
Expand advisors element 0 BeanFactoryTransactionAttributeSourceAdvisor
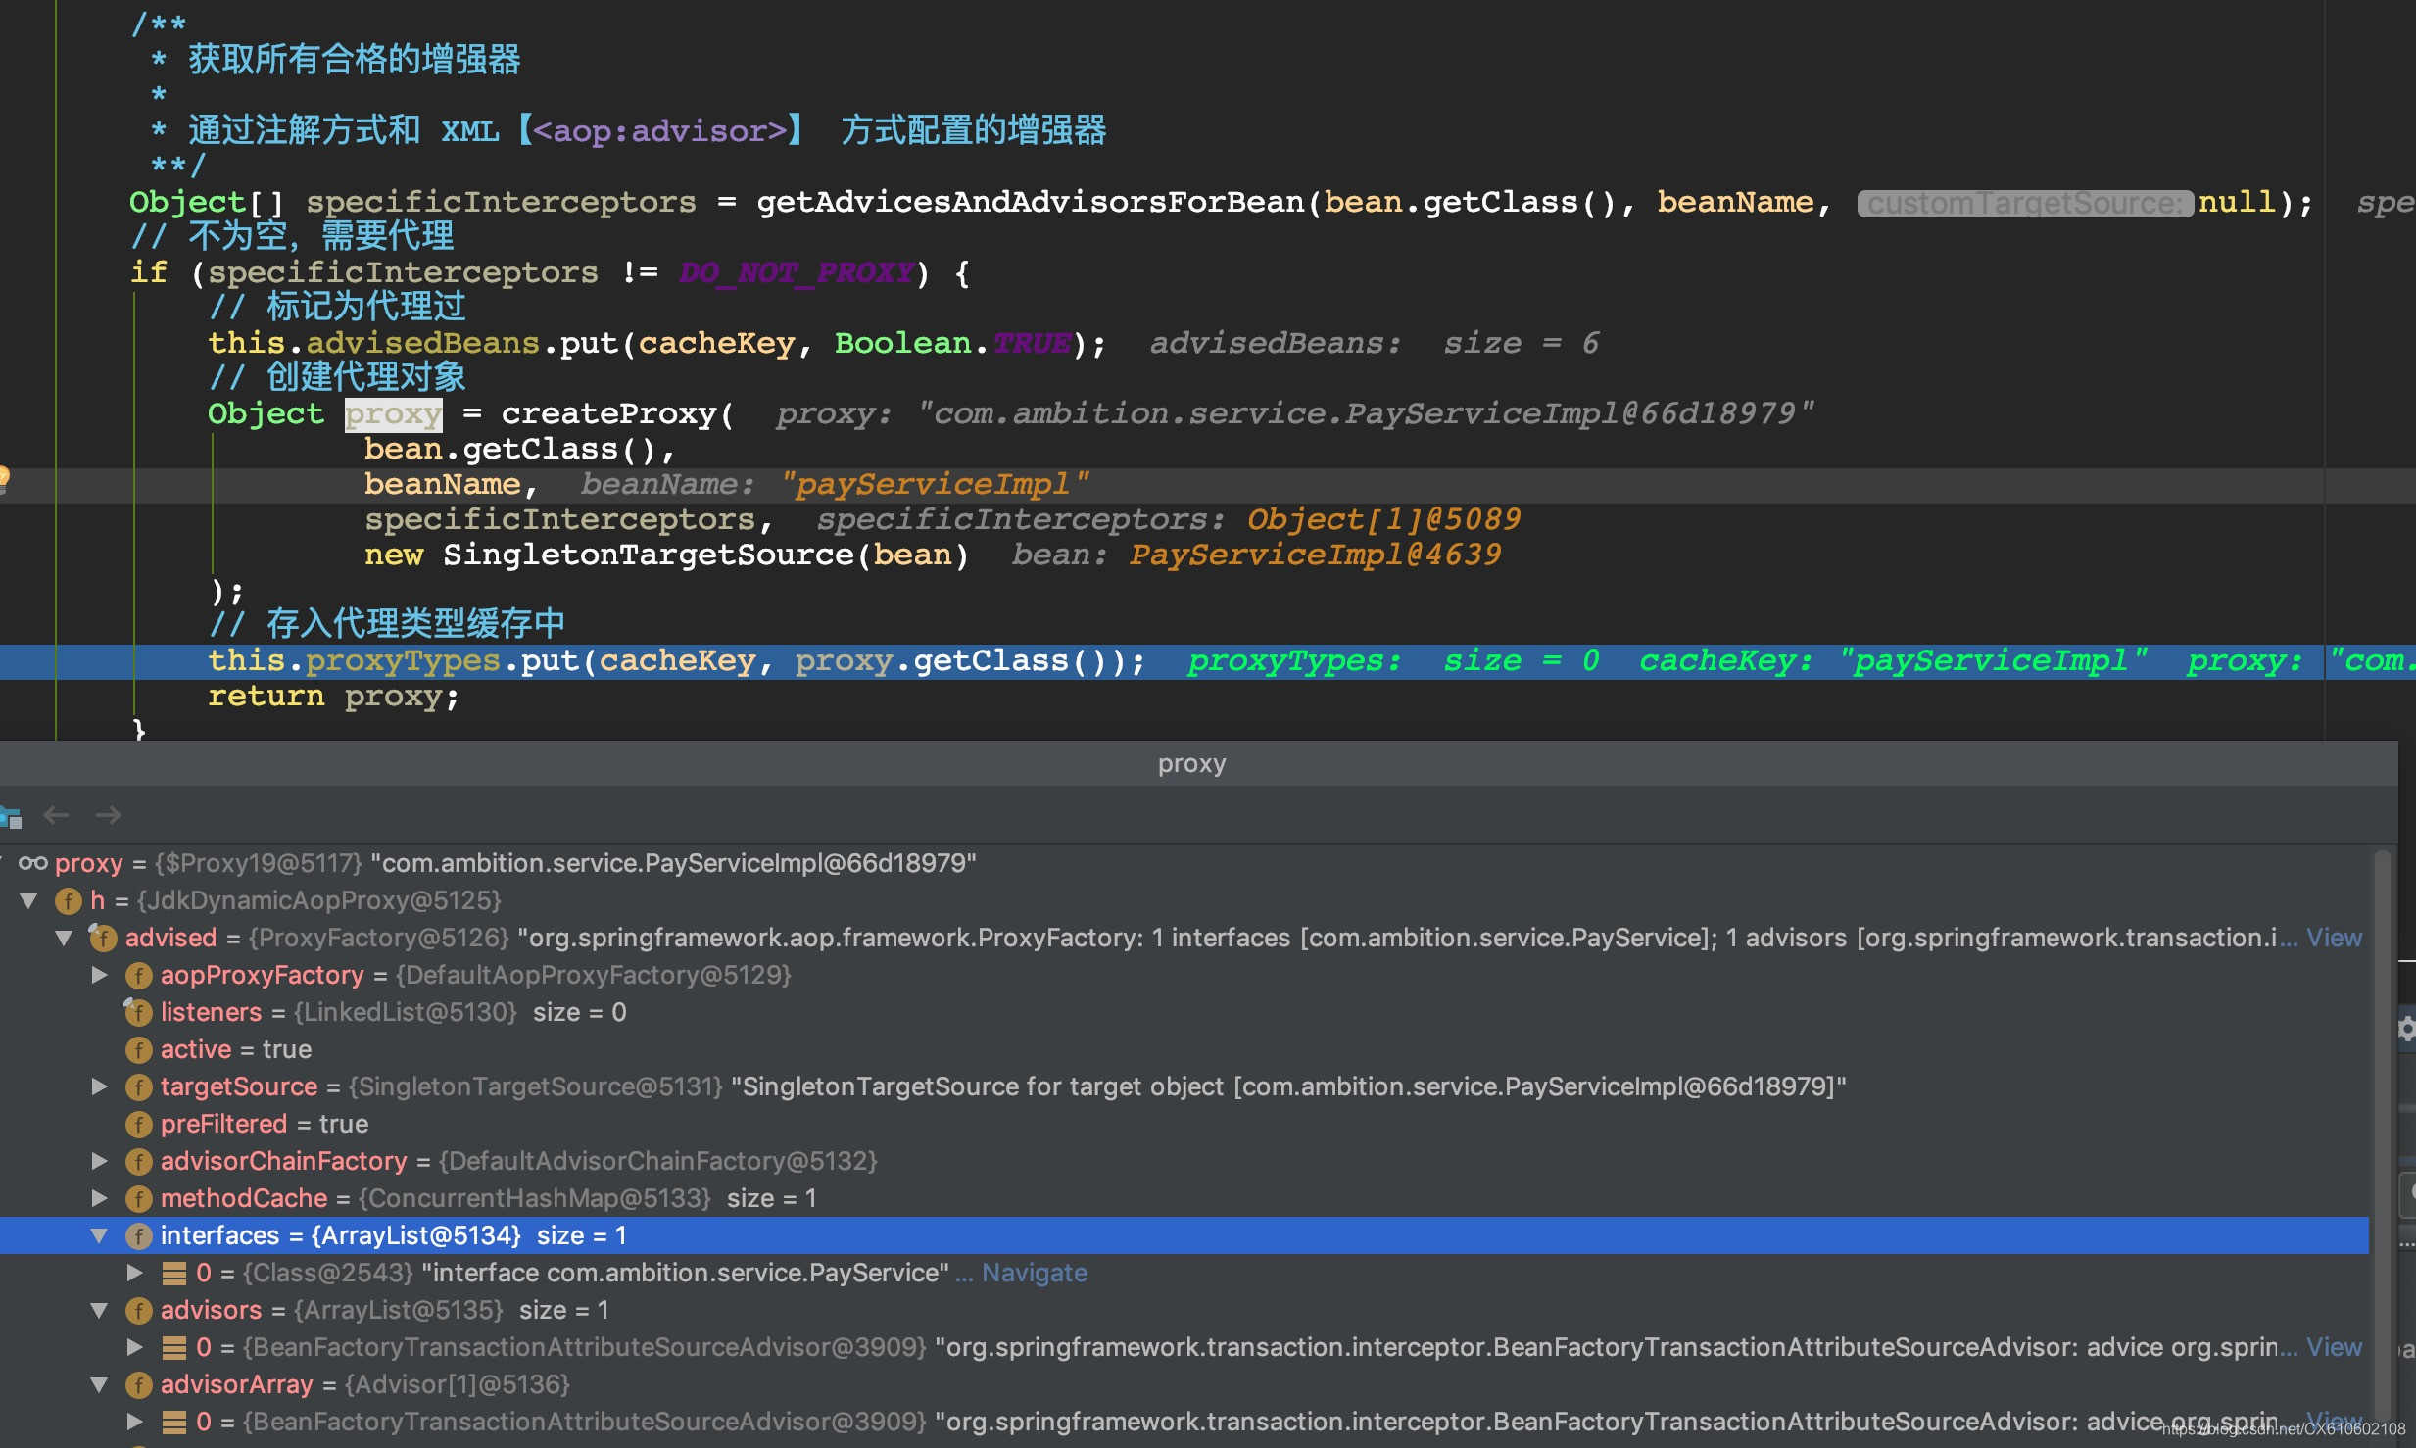tap(135, 1347)
